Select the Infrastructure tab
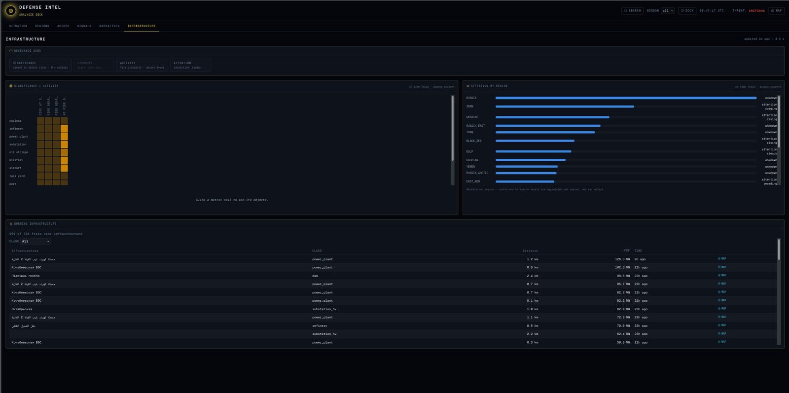Screen dimensions: 789x393 (x=142, y=26)
